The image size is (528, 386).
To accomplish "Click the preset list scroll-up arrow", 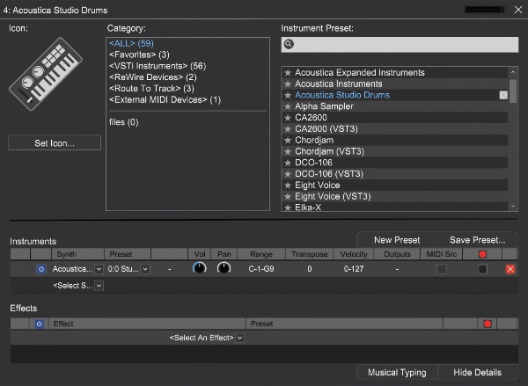I will (x=513, y=72).
